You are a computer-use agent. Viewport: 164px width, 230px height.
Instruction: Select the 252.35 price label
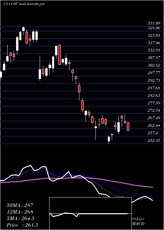tap(154, 141)
